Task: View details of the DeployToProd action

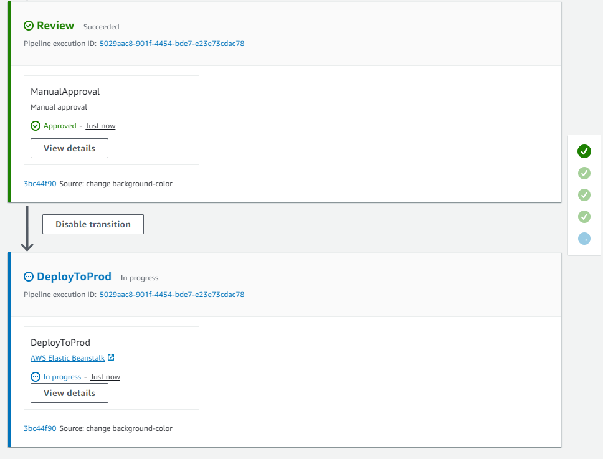Action: [69, 393]
